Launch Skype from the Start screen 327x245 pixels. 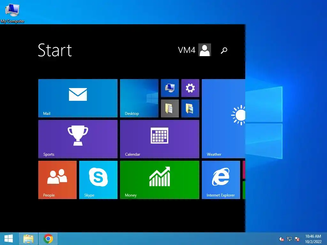[x=98, y=180]
